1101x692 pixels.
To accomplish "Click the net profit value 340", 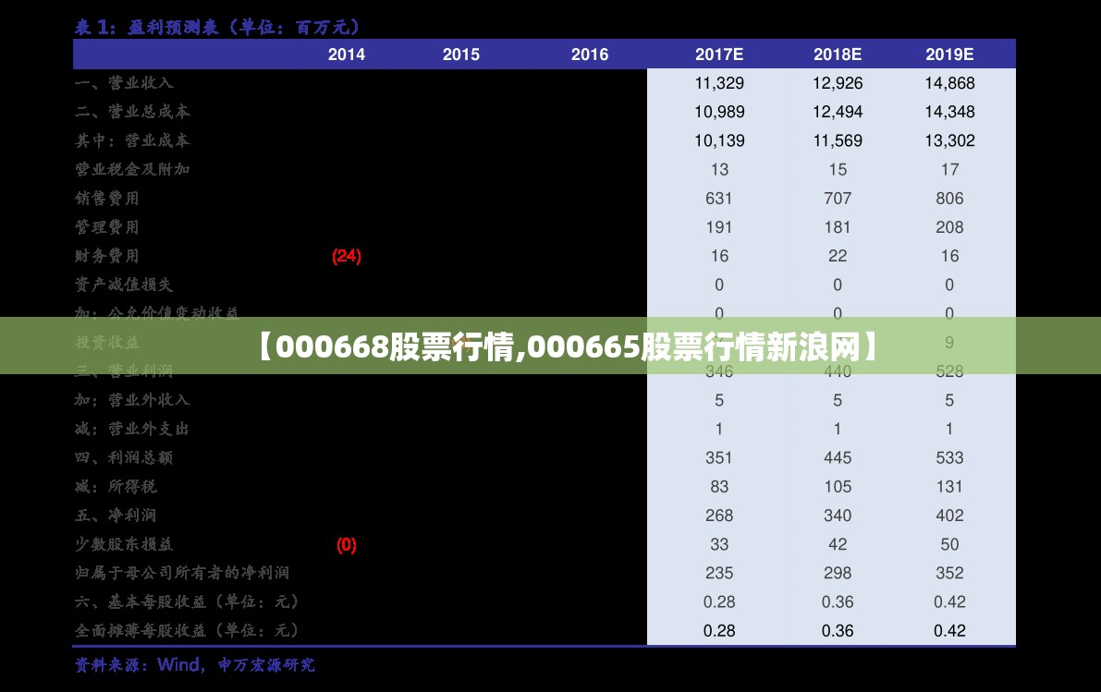I will [837, 515].
